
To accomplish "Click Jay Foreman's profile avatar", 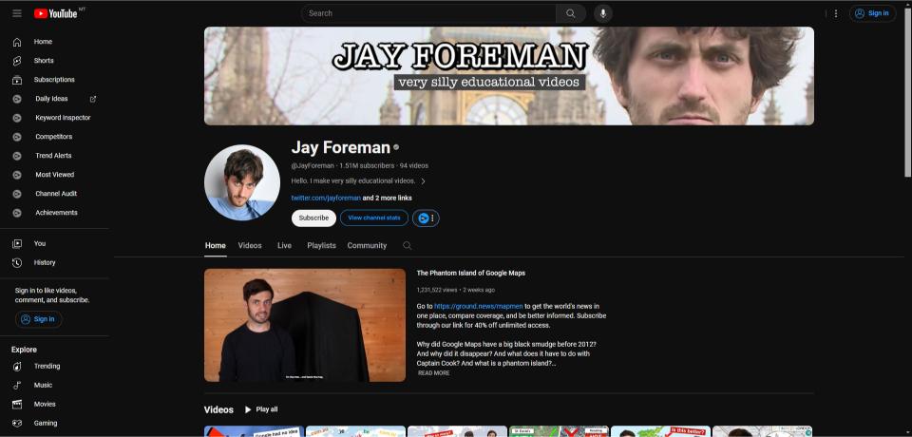I will pos(242,182).
